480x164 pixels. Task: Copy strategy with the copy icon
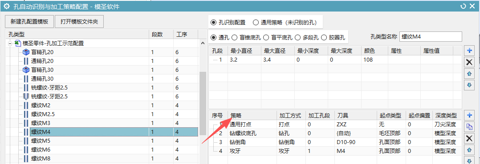point(469,126)
